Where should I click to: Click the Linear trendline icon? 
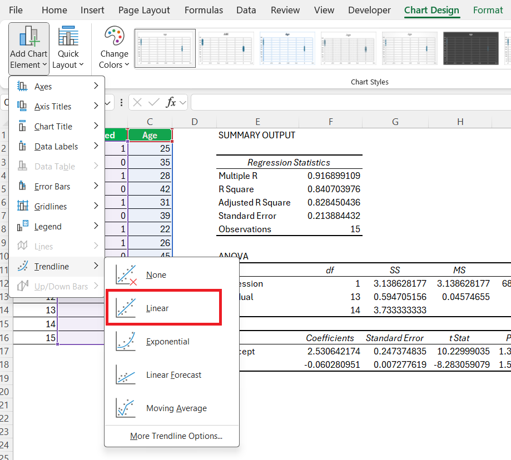[126, 308]
